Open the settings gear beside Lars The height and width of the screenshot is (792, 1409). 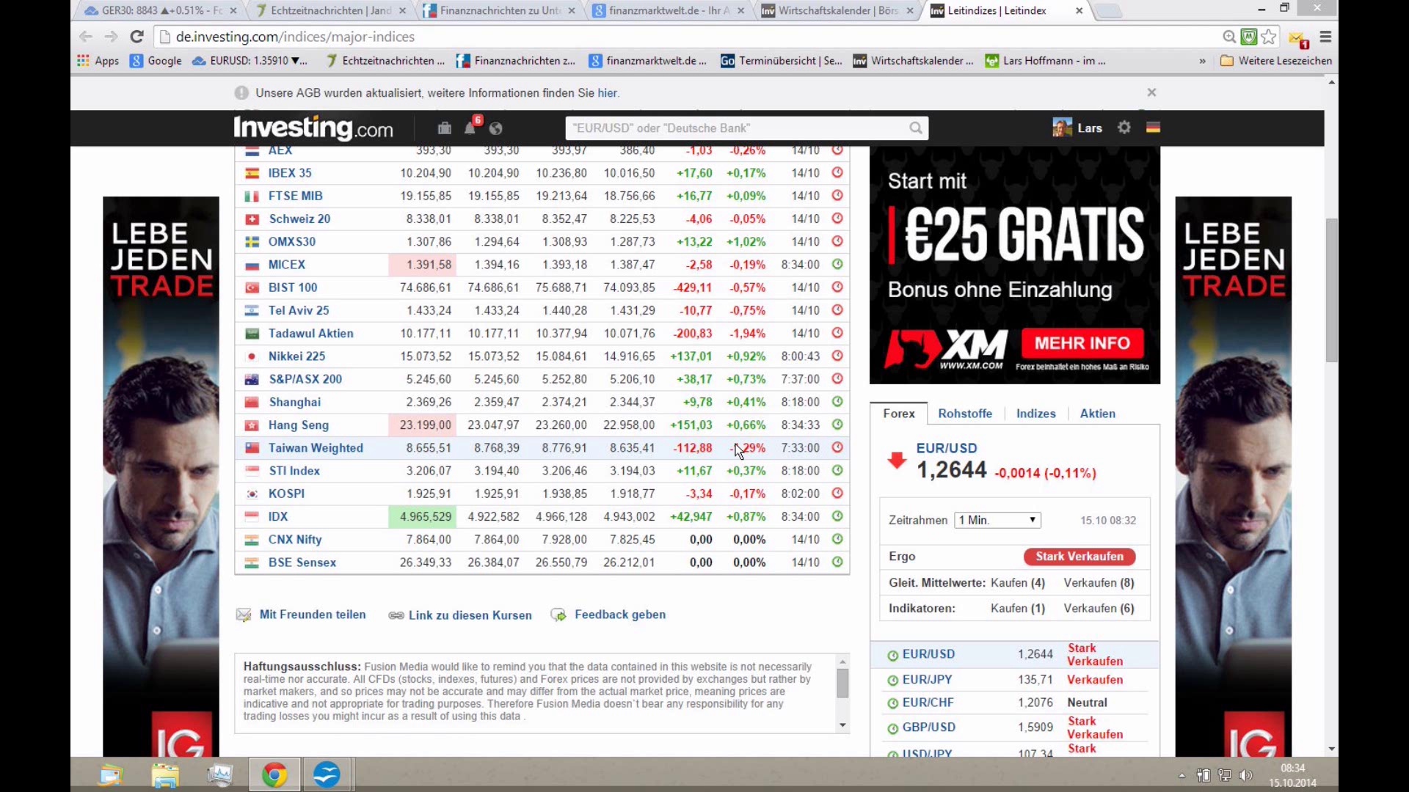pos(1124,128)
